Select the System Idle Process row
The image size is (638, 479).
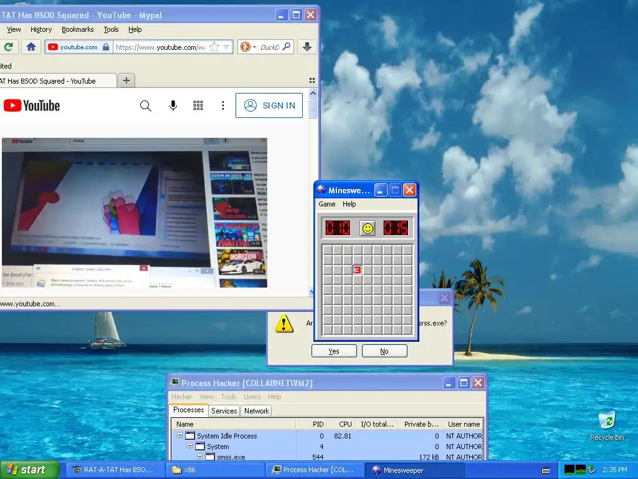328,436
